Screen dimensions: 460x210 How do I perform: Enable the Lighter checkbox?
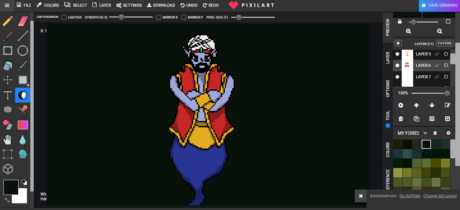(64, 17)
